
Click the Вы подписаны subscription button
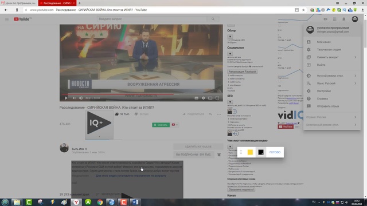(x=194, y=154)
